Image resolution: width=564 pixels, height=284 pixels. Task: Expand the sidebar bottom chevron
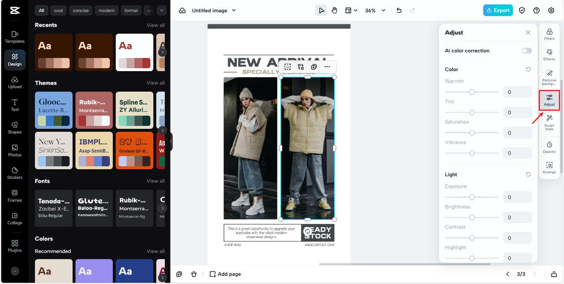[x=15, y=271]
